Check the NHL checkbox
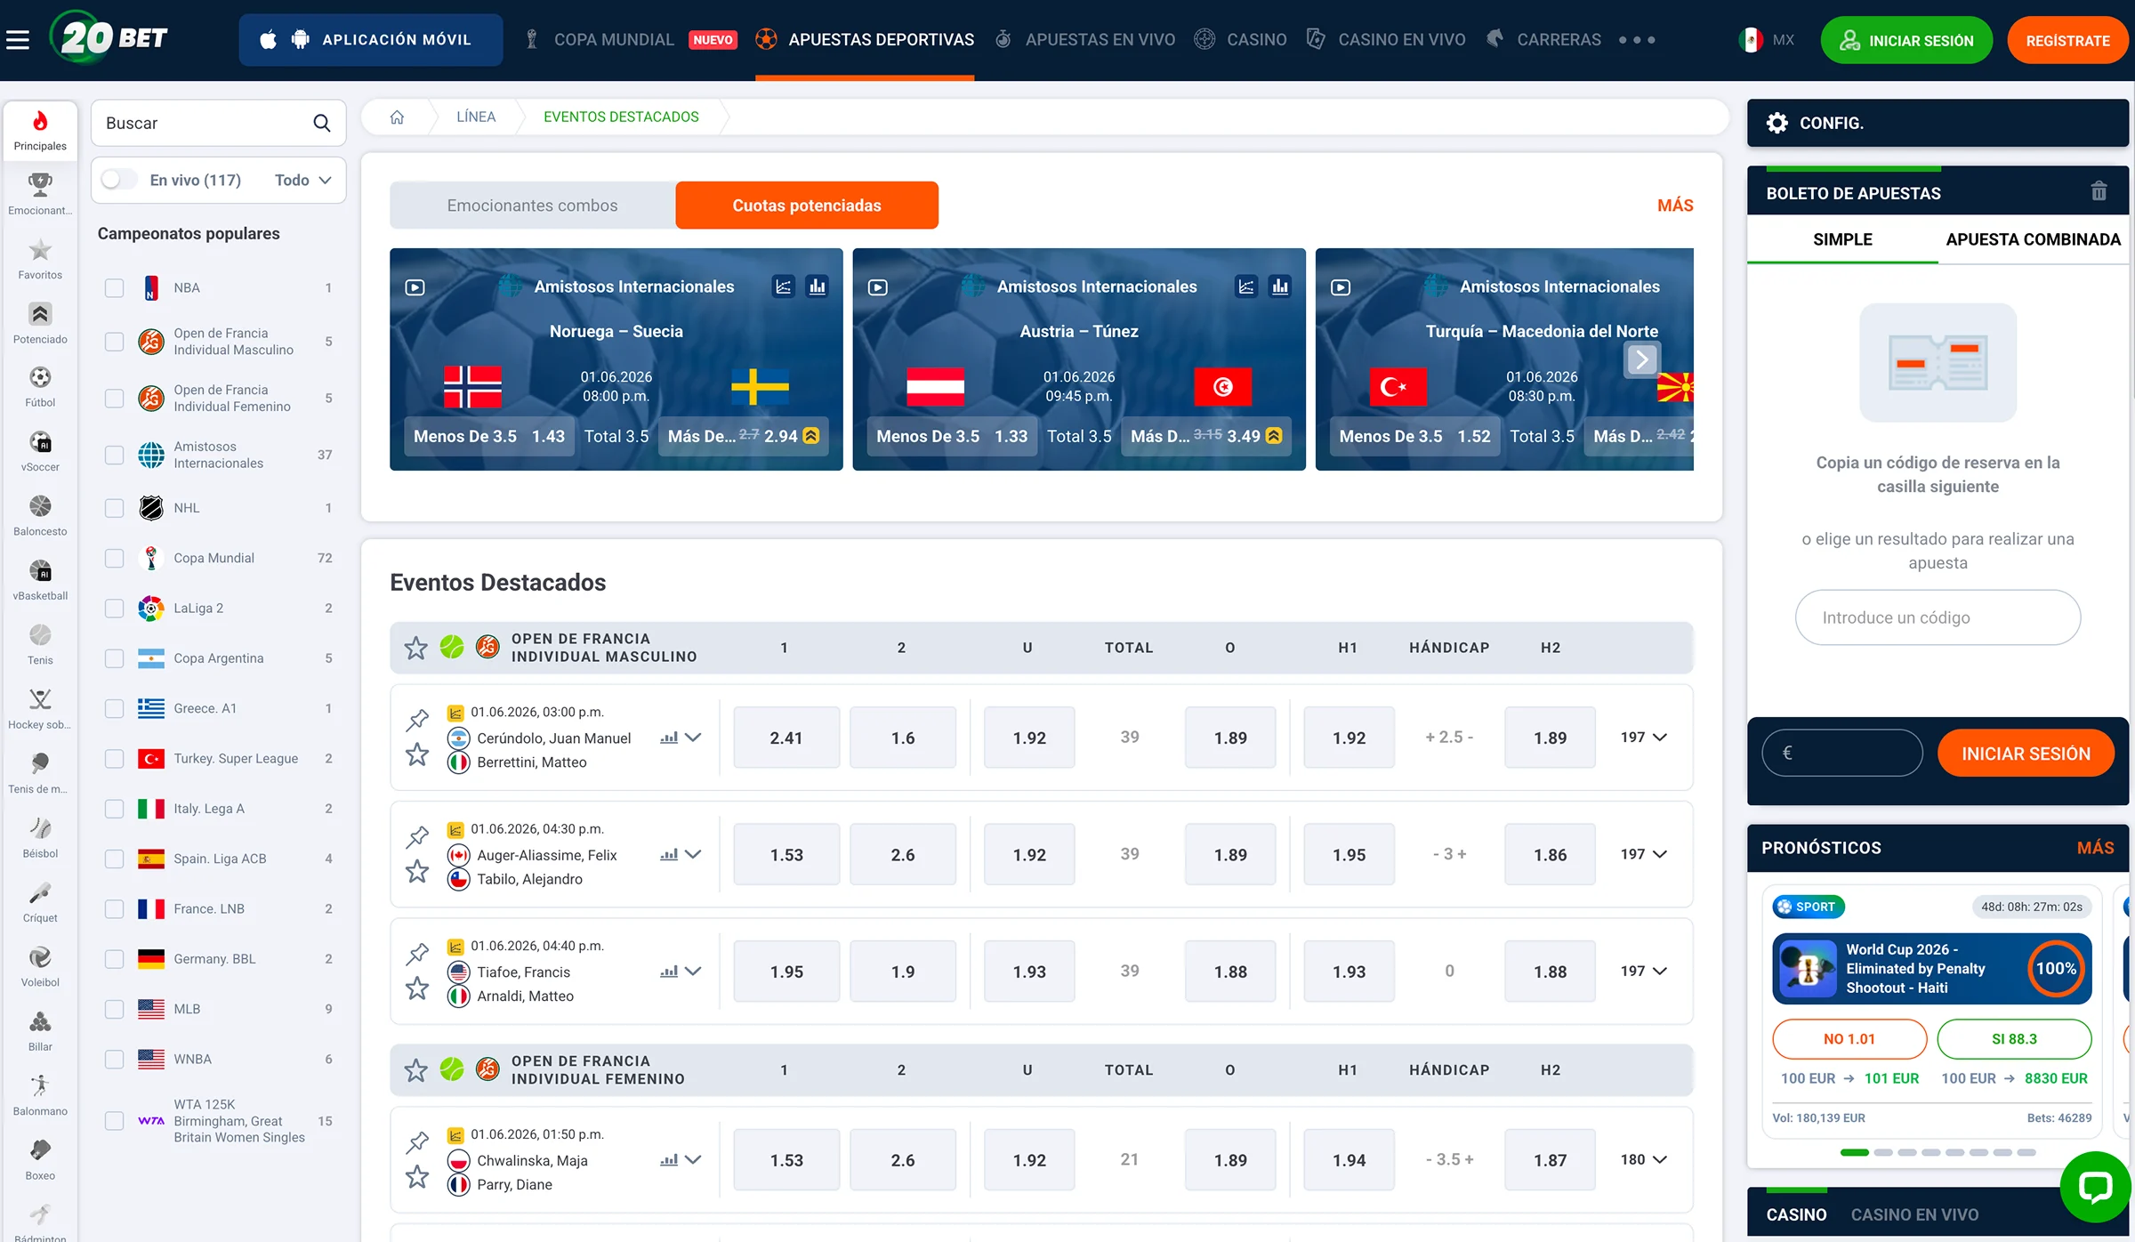The width and height of the screenshot is (2135, 1242). tap(114, 508)
